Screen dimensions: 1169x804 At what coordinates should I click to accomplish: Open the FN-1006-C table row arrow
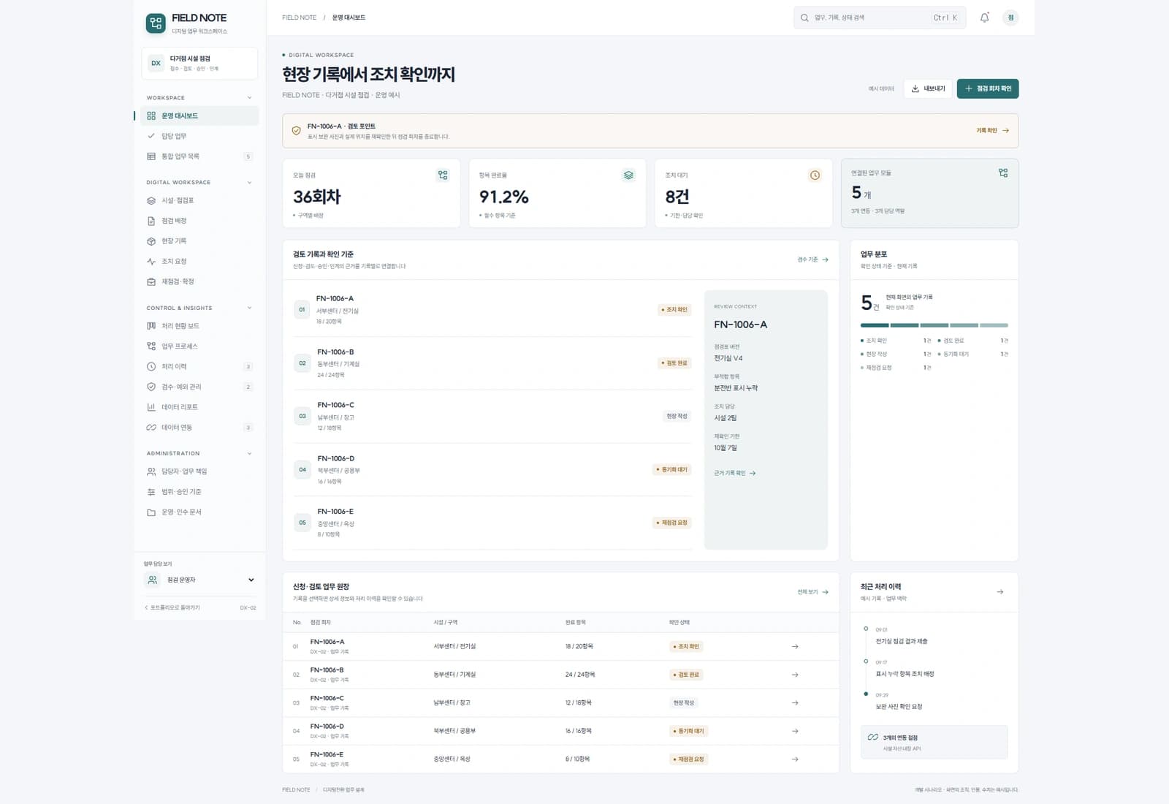795,703
